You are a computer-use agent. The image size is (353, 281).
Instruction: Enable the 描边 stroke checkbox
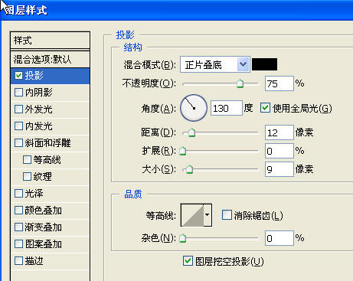[18, 260]
